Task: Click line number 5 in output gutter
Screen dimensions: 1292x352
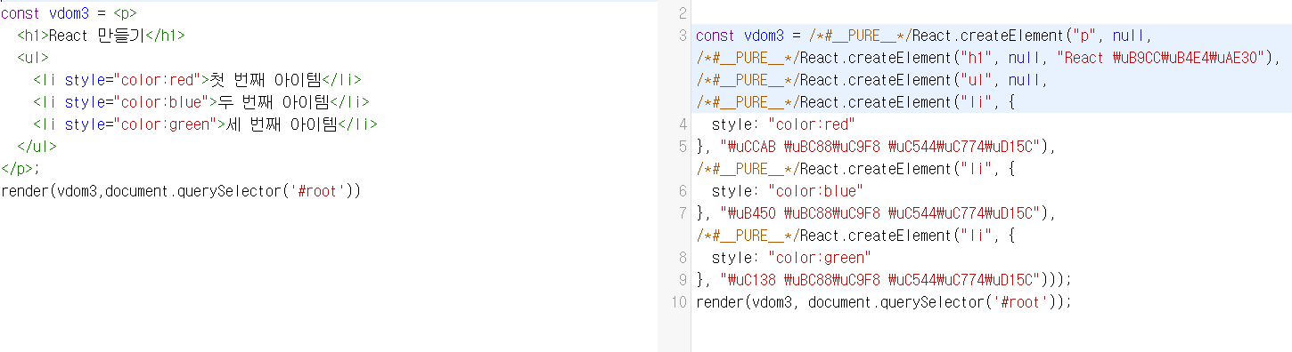Action: point(683,147)
